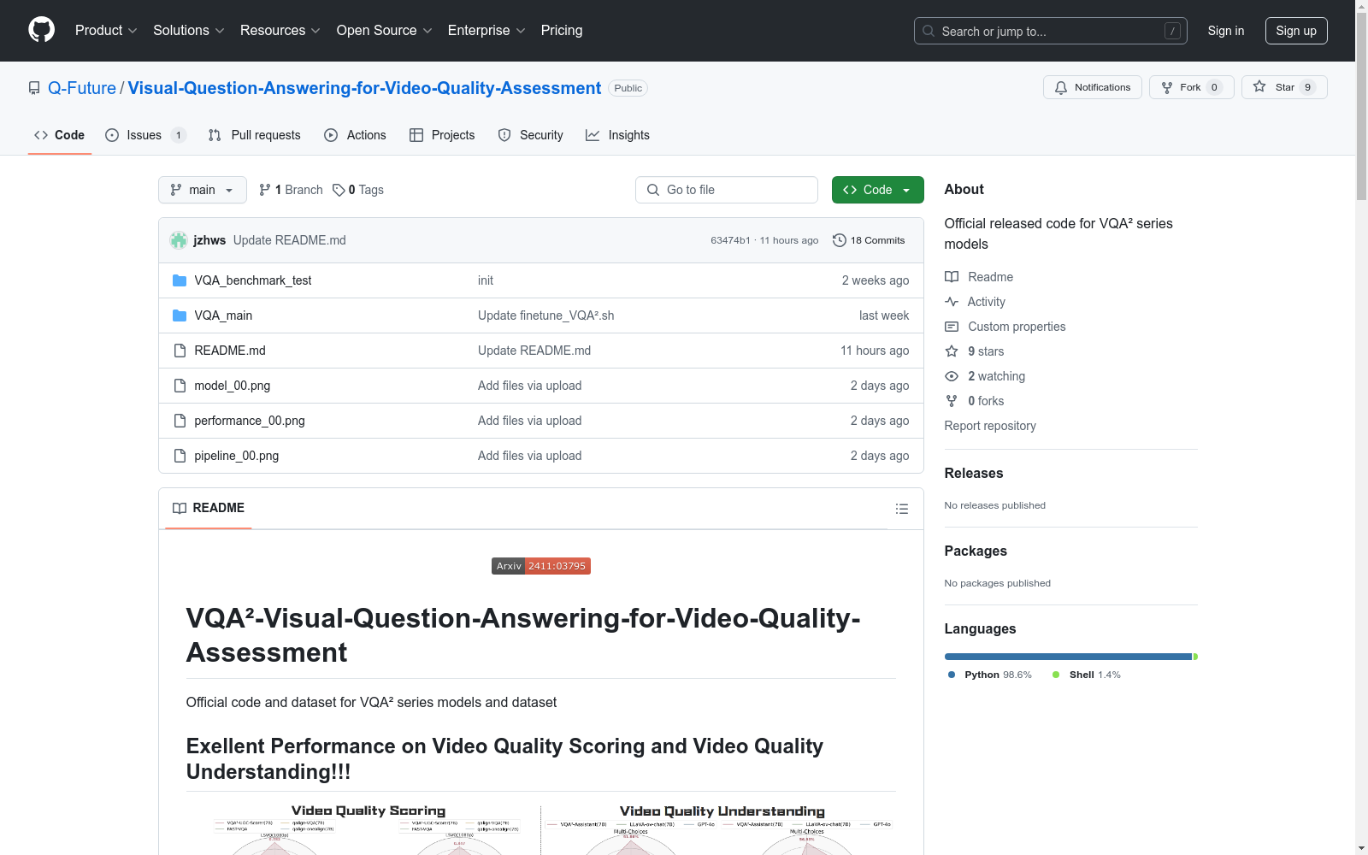The width and height of the screenshot is (1368, 855).
Task: Open the Report repository link
Action: tap(990, 426)
